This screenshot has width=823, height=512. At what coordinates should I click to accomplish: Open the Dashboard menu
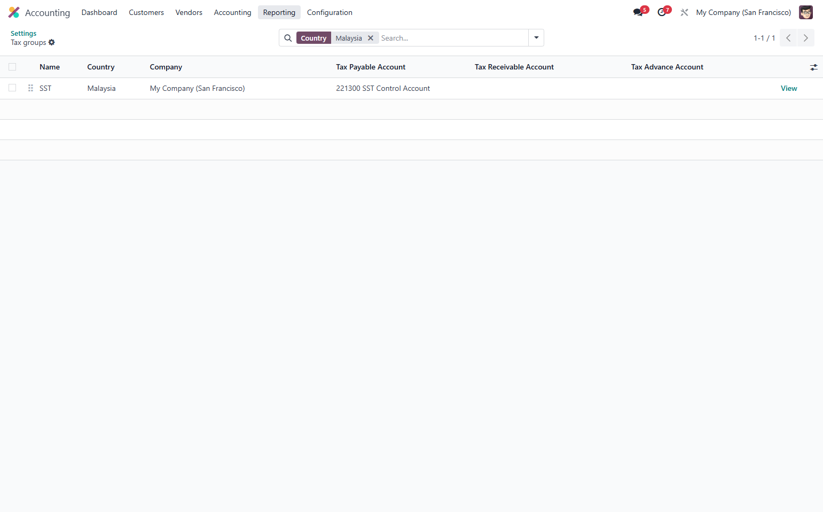(x=99, y=12)
